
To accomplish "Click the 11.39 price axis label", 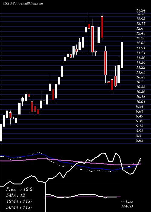I will pos(141,63).
